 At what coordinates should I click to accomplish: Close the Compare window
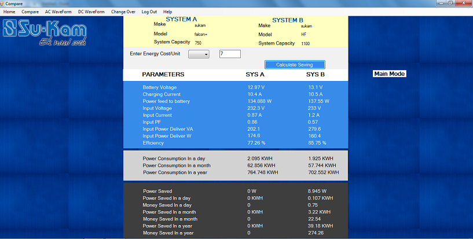464,3
